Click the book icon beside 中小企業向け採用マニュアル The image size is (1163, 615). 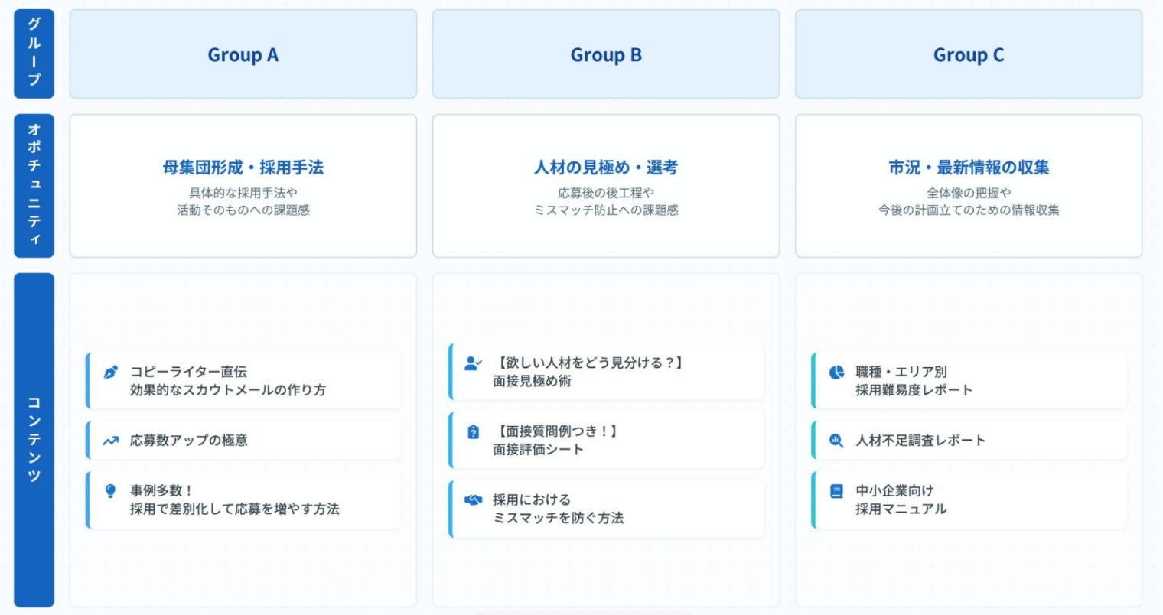836,491
